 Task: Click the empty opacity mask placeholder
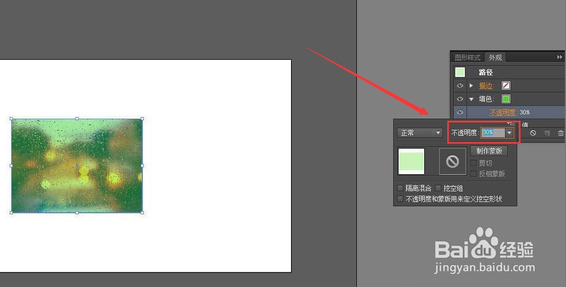(452, 161)
